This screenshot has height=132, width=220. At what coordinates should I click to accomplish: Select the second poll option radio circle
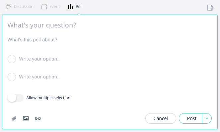tap(12, 77)
